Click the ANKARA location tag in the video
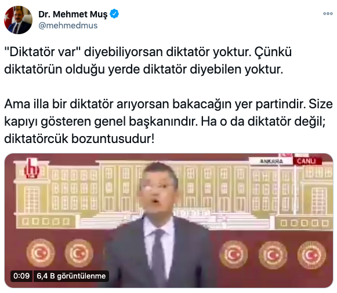This screenshot has height=293, width=337. pos(271,162)
